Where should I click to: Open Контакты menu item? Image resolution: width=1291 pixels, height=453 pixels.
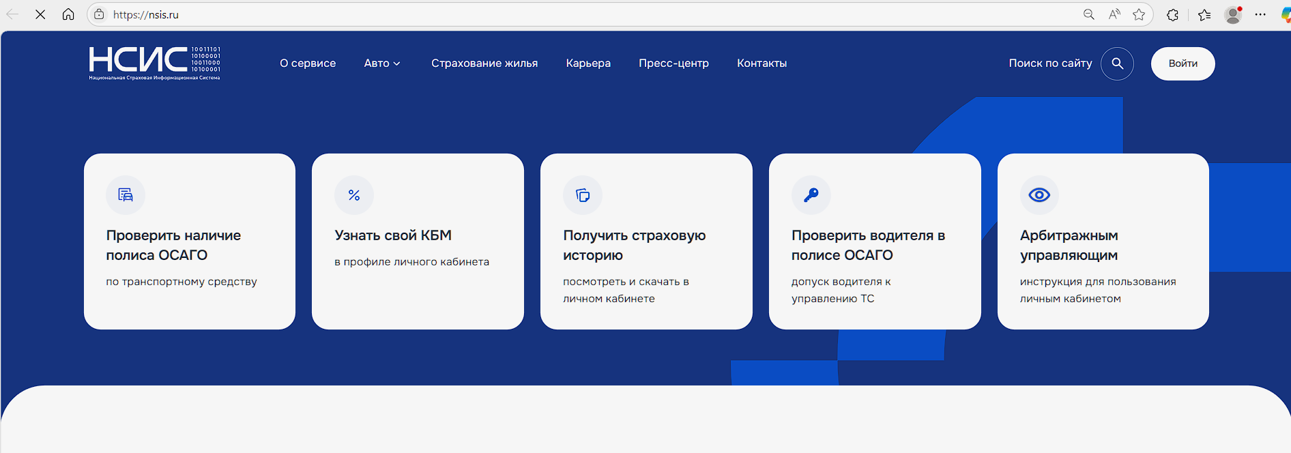point(761,63)
